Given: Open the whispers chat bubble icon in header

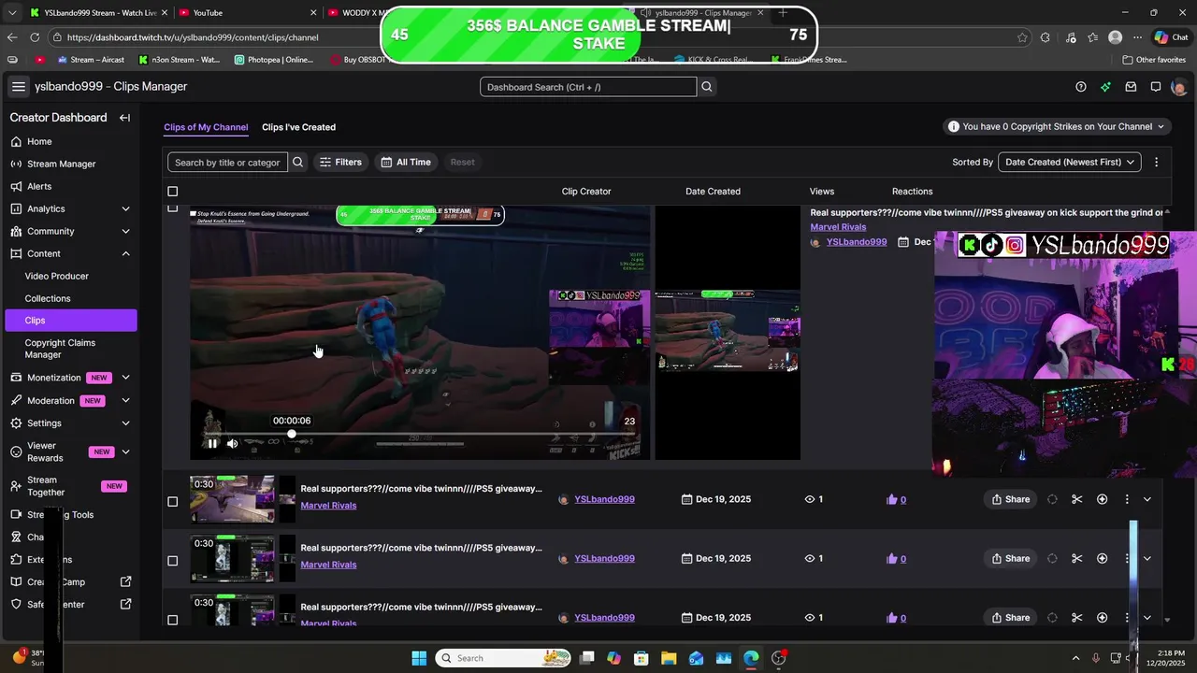Looking at the screenshot, I should (1156, 87).
